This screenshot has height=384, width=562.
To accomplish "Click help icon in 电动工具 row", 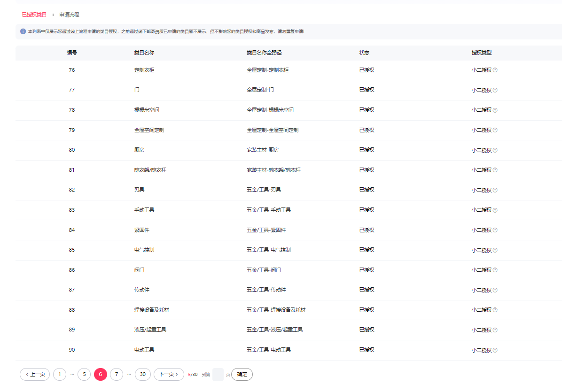I will [x=495, y=350].
